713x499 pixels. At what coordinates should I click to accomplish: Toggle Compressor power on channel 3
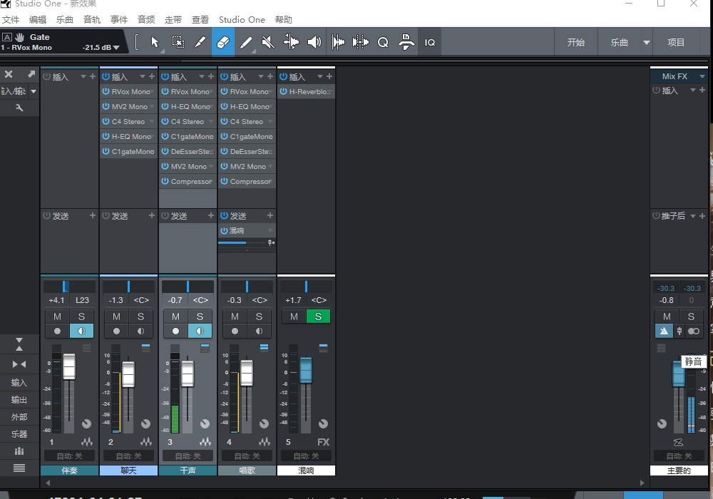165,181
